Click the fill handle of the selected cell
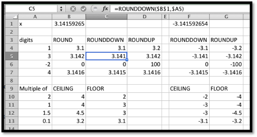Screen dimensions: 257x137 coord(127,60)
